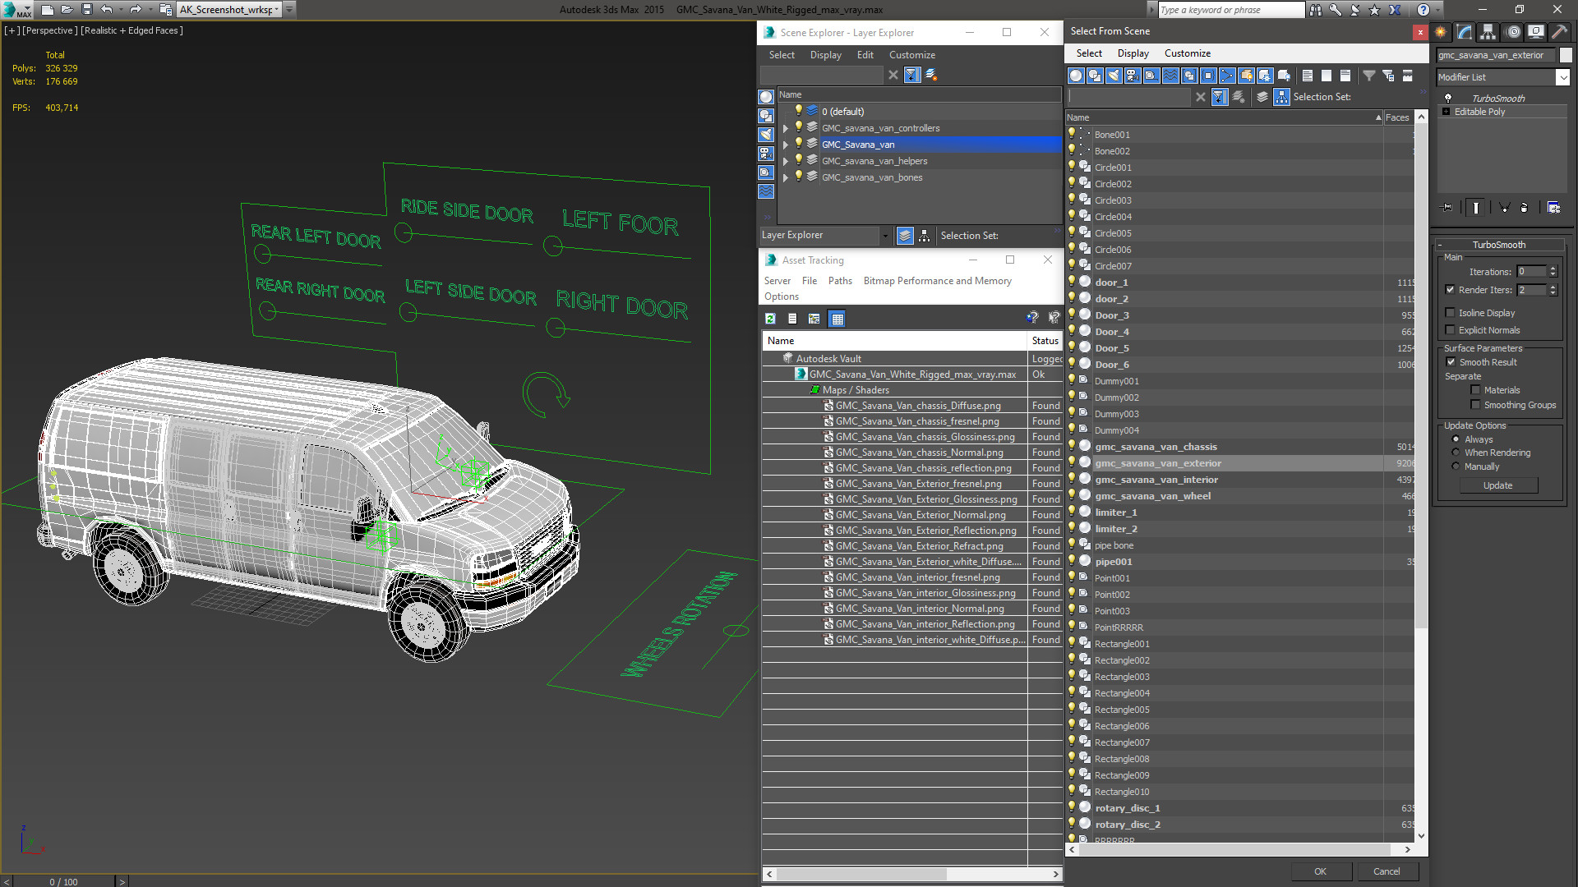Select the When Rendering update option
The width and height of the screenshot is (1578, 887).
1456,453
